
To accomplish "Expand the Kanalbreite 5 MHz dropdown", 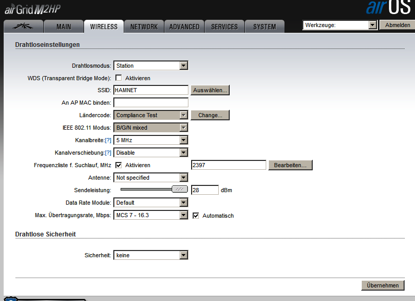I will 150,140.
